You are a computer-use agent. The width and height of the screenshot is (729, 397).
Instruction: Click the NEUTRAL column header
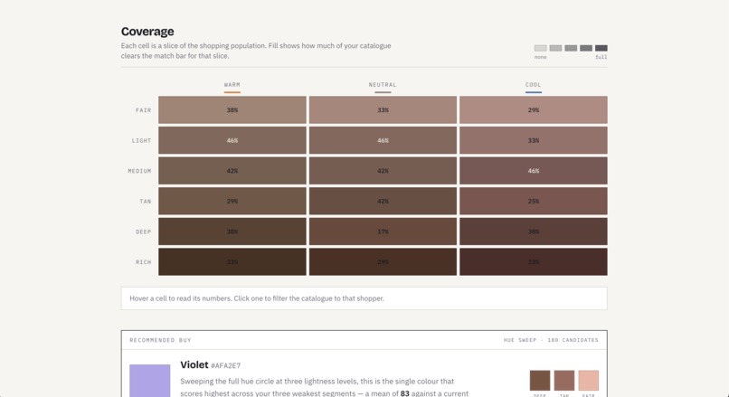(383, 85)
